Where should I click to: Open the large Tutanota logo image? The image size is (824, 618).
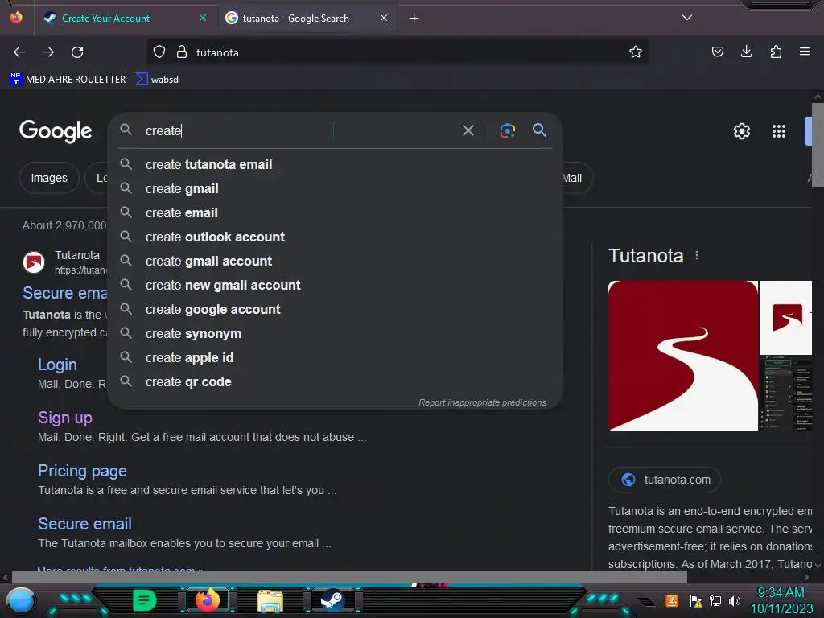point(682,356)
